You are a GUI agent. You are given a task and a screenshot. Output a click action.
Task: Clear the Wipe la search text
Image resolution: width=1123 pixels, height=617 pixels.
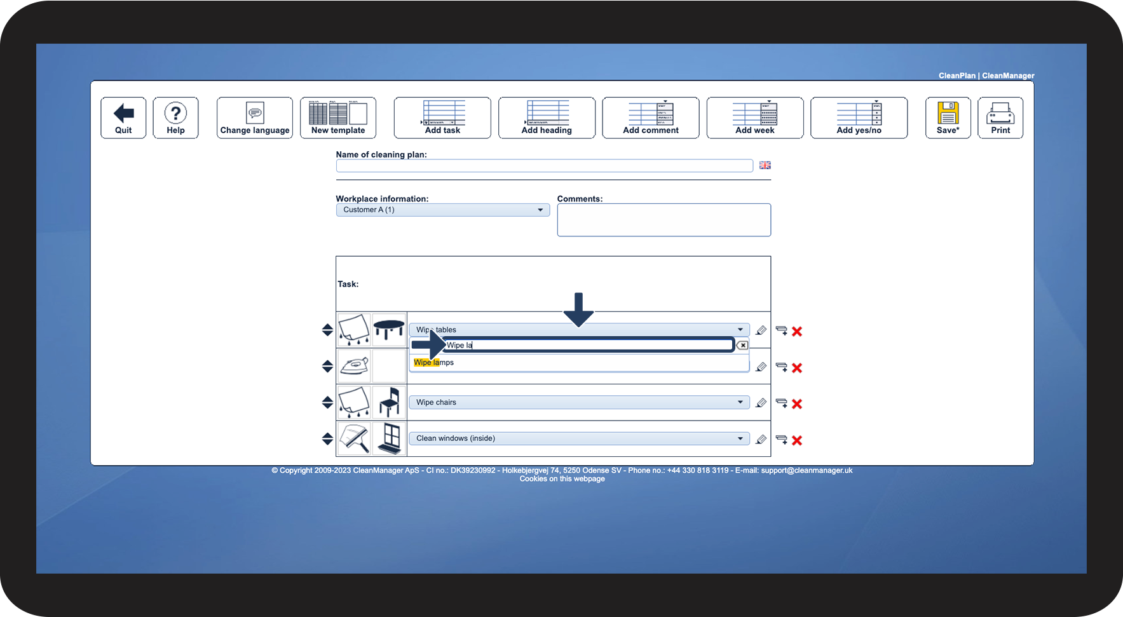click(x=742, y=345)
